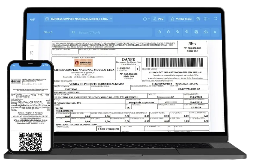
Task: Click the EMPRESA logo in the emitter box
Action: 83,63
